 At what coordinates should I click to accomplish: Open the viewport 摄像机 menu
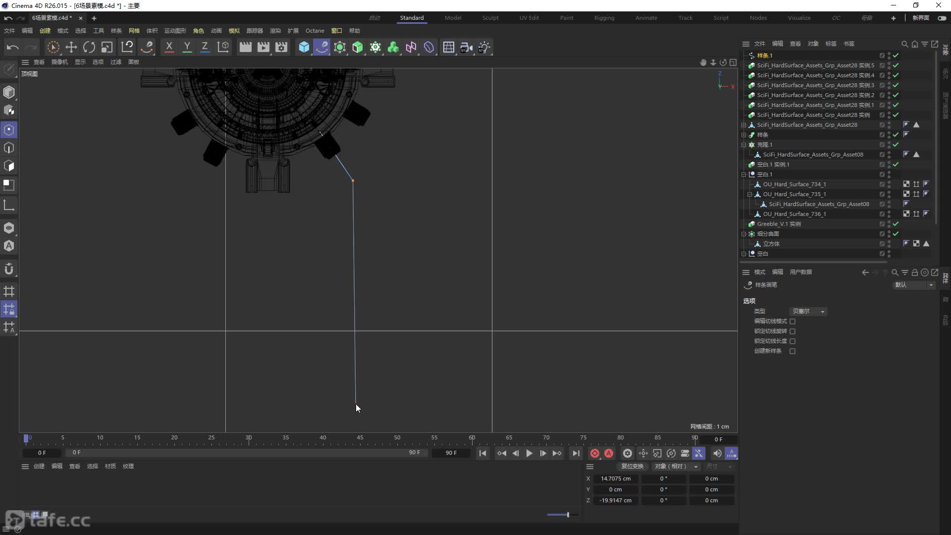pos(59,62)
